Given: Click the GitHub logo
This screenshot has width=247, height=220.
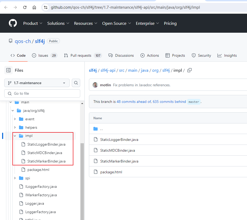Looking at the screenshot, I should [13, 23].
